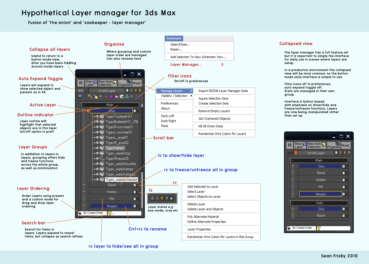Expand the Hidden layer plus in main panel
Viewport: 369px width, 264px height.
(x=84, y=192)
